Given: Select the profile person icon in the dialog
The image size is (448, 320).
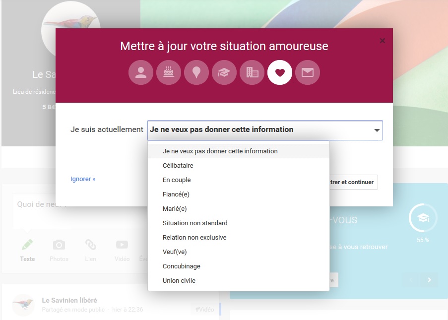Looking at the screenshot, I should tap(140, 72).
